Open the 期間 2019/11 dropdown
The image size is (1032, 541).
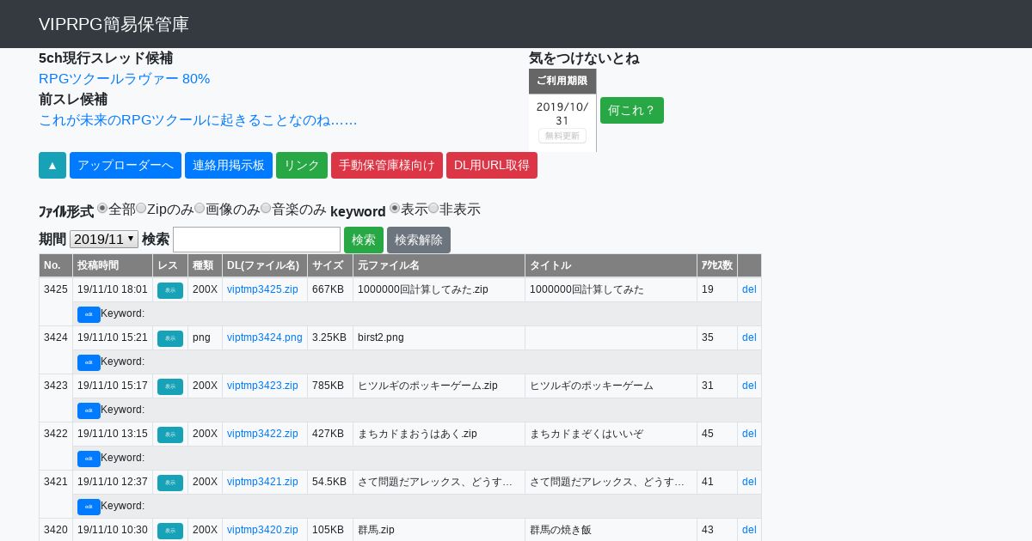click(104, 239)
